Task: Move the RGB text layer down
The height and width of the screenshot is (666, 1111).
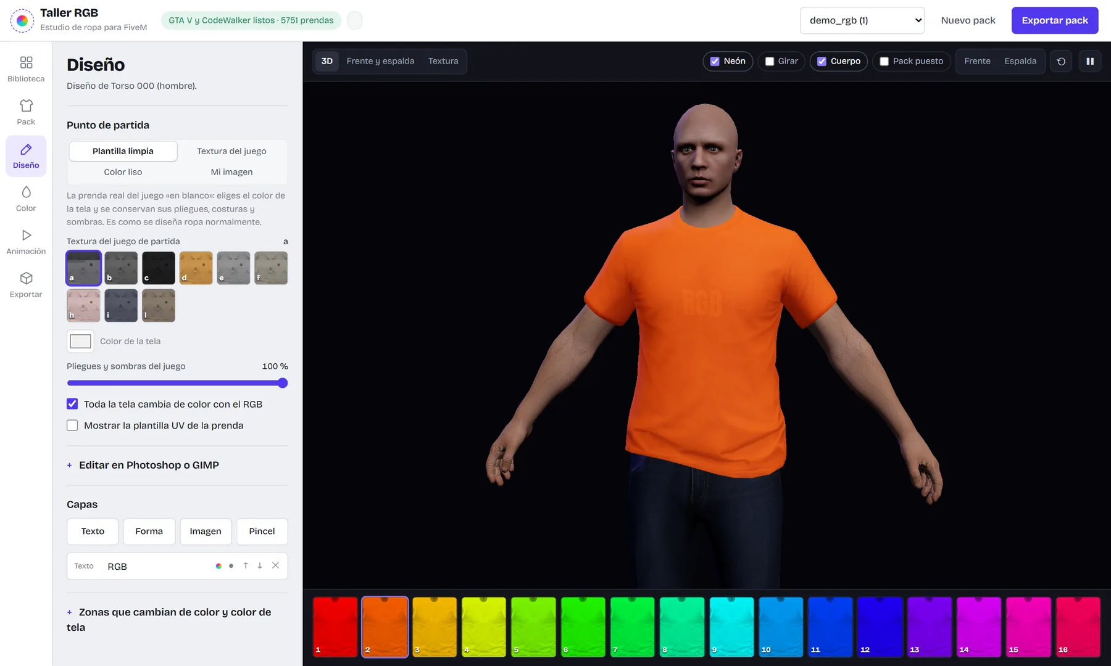Action: click(260, 565)
